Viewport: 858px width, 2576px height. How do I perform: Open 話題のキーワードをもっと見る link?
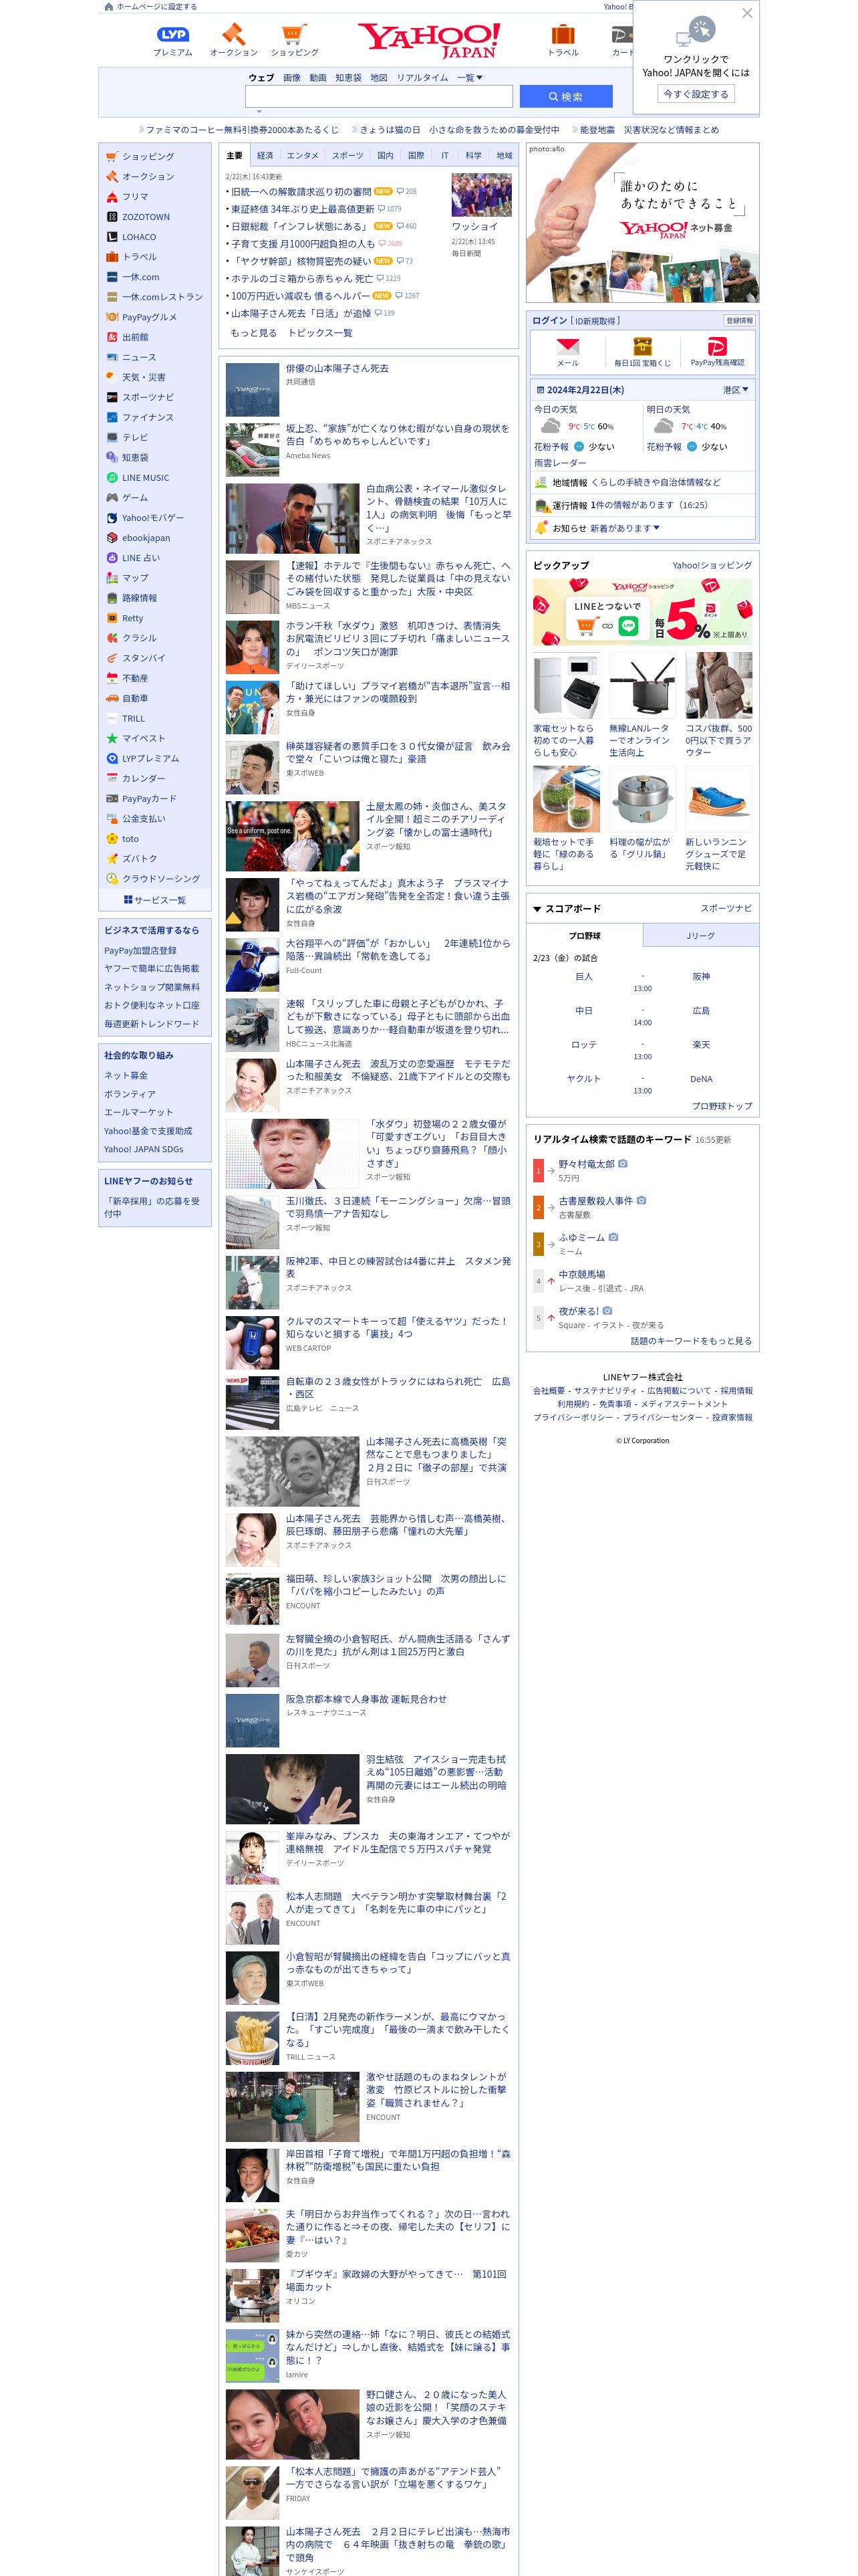click(690, 1341)
